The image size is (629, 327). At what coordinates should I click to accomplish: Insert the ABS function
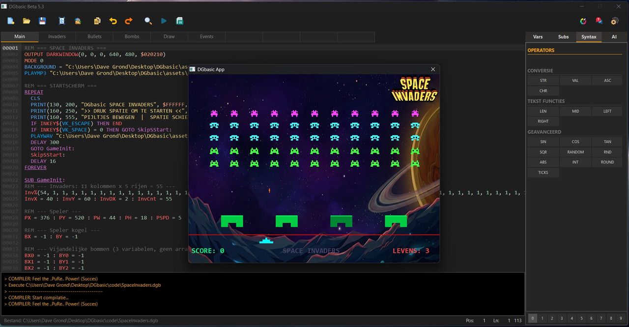[543, 162]
